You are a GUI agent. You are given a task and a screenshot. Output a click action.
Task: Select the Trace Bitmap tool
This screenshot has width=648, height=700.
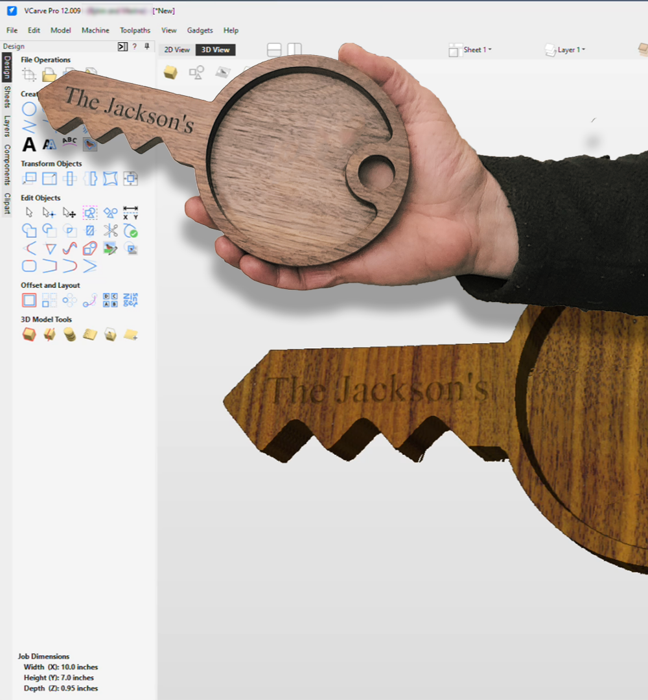91,145
